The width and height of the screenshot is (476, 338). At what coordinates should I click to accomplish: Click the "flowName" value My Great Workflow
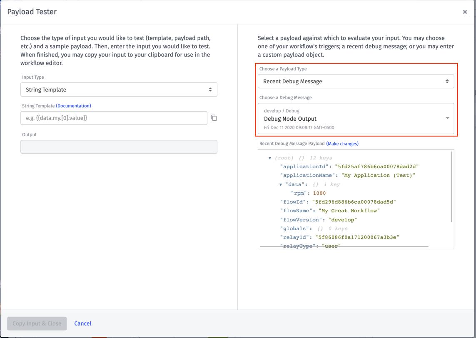click(x=349, y=211)
